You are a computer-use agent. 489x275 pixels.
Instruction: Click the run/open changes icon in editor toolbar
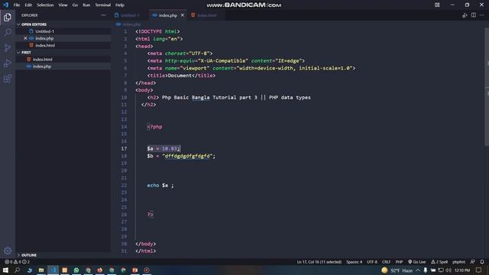[x=465, y=15]
